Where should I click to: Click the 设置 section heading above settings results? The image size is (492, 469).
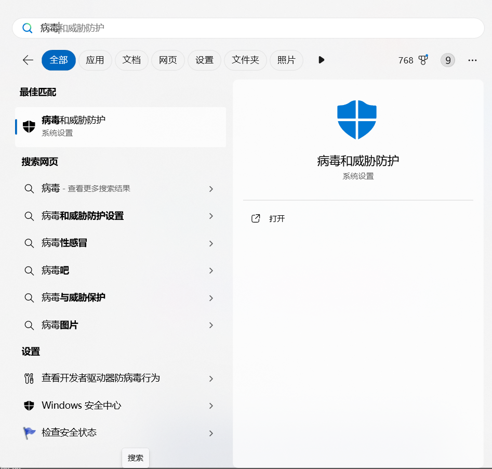31,351
